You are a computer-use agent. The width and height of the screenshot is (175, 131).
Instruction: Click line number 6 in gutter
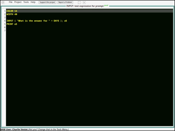pos(5,27)
